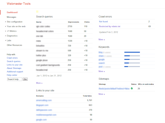The image size is (165, 123).
Task: Open the domain link with 90 links
Action: 41,120
